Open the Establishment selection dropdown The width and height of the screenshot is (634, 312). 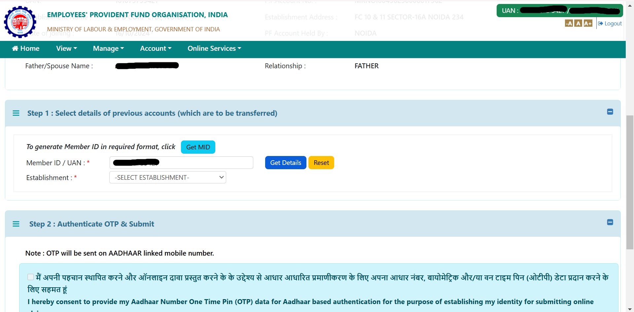tap(167, 177)
